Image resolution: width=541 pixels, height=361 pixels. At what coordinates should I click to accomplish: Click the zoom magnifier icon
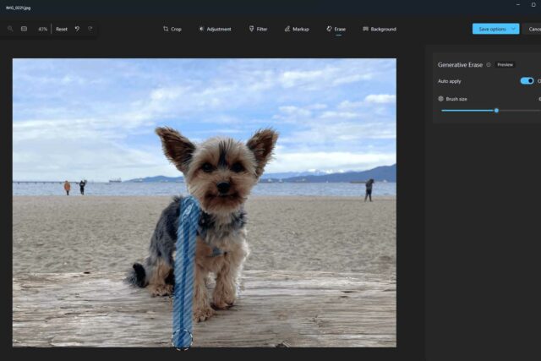(10, 29)
